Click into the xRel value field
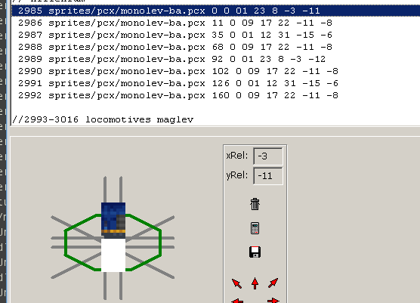 268,156
